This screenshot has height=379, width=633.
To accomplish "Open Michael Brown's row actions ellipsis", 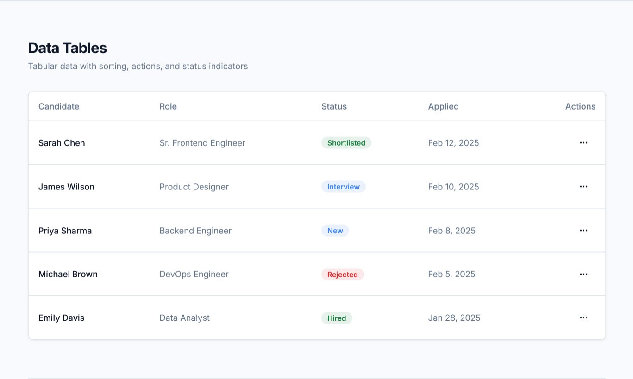I will (x=583, y=274).
